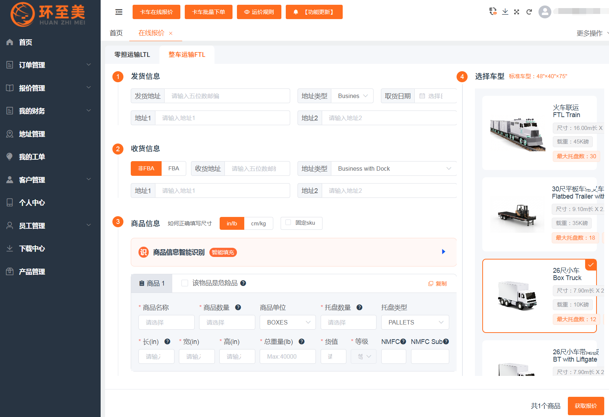This screenshot has height=417, width=609.
Task: Click the 下载中心 download icon in sidebar
Action: (x=10, y=249)
